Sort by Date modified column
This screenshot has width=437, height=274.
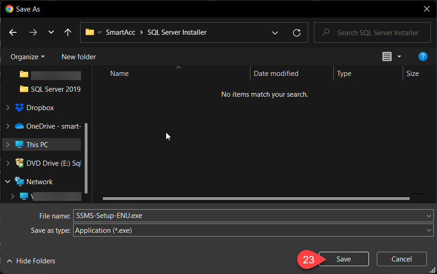[276, 74]
